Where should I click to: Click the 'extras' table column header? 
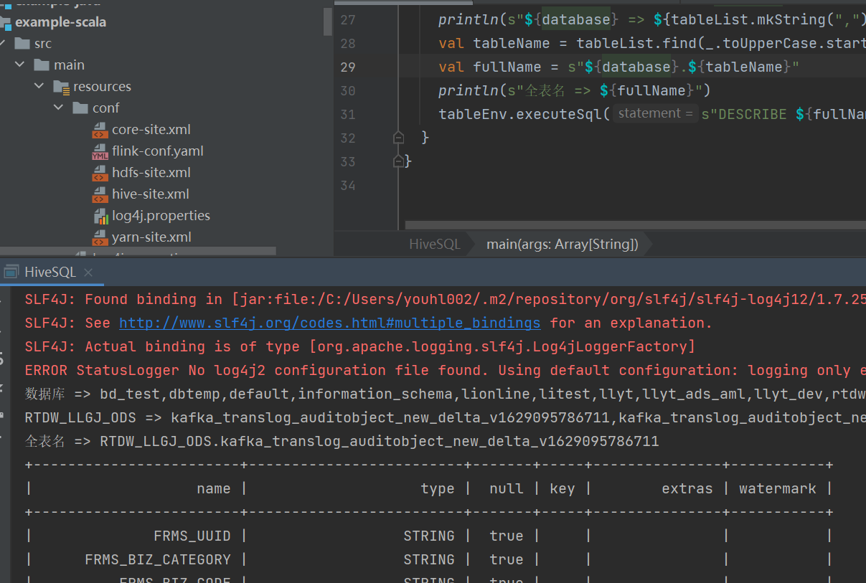click(687, 488)
